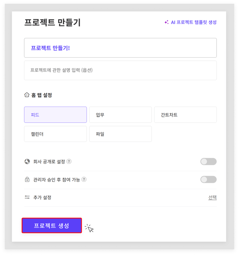This screenshot has width=239, height=255.
Task: Open the AI 프로젝트 템플릿 생성 link
Action: [193, 22]
